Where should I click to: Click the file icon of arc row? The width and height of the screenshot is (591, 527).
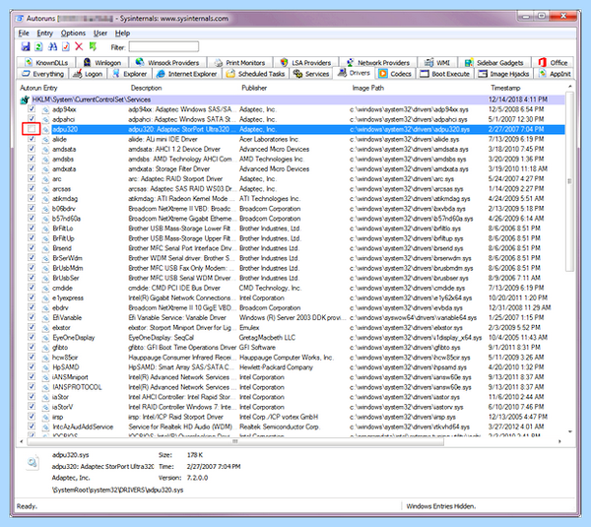[x=45, y=179]
